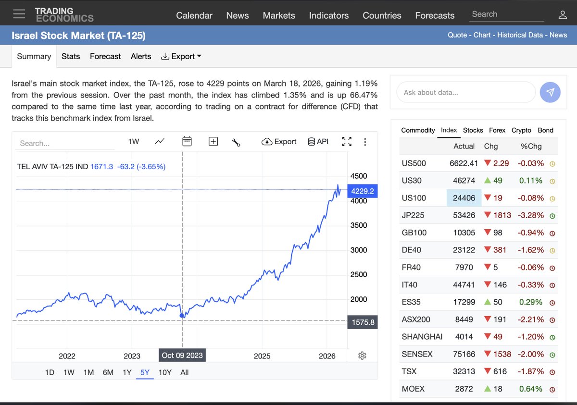Open the hamburger navigation menu
Screen dimensions: 577x405
pyautogui.click(x=19, y=13)
